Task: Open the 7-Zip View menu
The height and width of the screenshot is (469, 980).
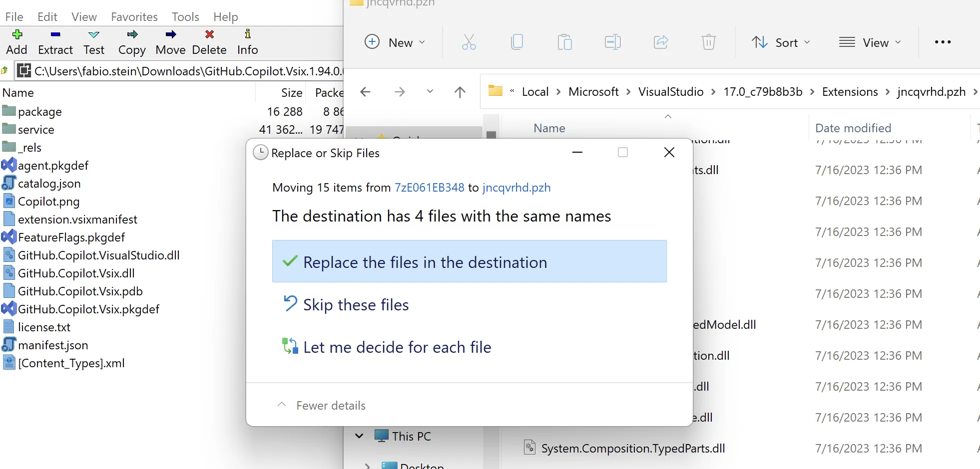Action: click(84, 16)
